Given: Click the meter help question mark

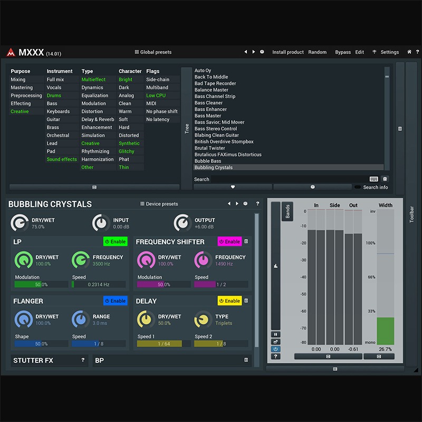Looking at the screenshot, I should tap(275, 357).
